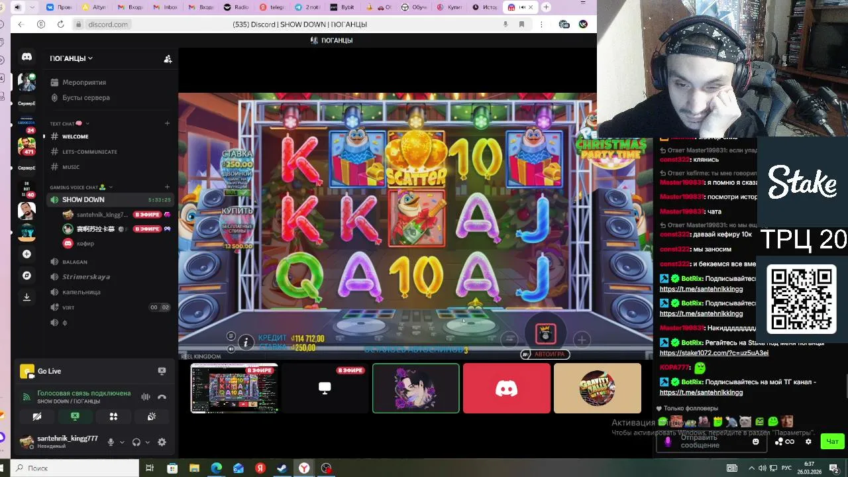This screenshot has width=848, height=477.
Task: Click the АВТОИГРА autoplay button
Action: (545, 354)
